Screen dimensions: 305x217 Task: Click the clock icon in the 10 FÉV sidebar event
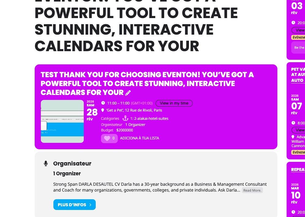tap(293, 212)
